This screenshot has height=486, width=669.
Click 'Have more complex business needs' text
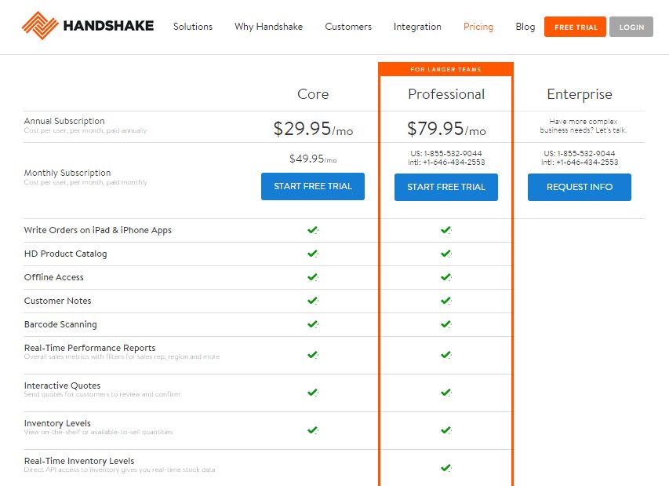pyautogui.click(x=583, y=126)
